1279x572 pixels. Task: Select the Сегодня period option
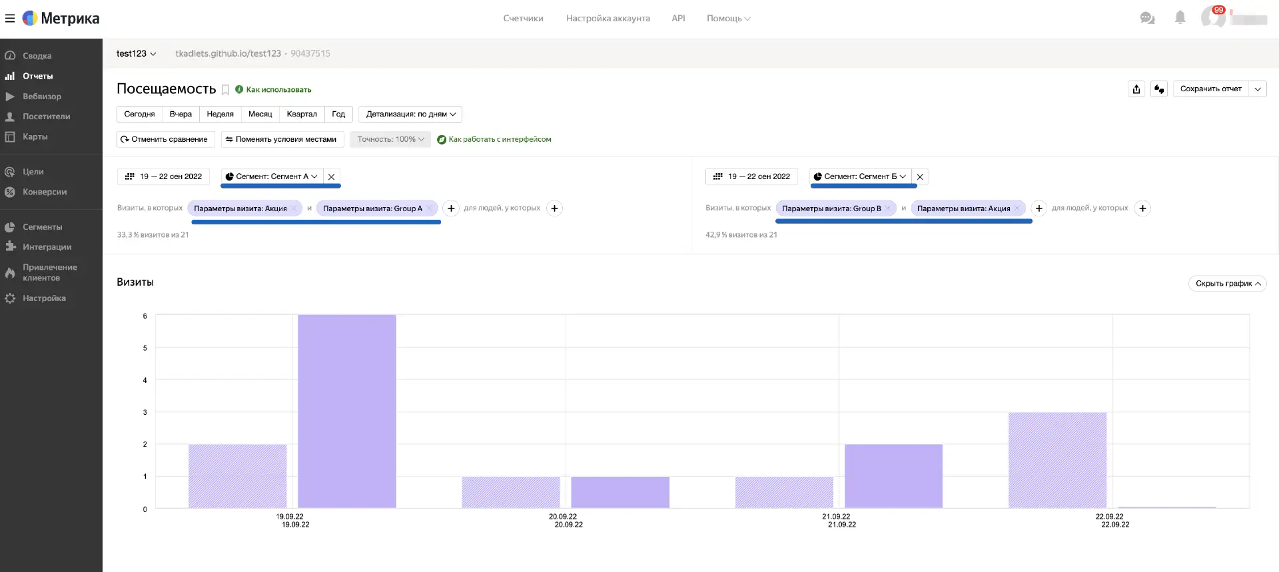click(x=139, y=114)
